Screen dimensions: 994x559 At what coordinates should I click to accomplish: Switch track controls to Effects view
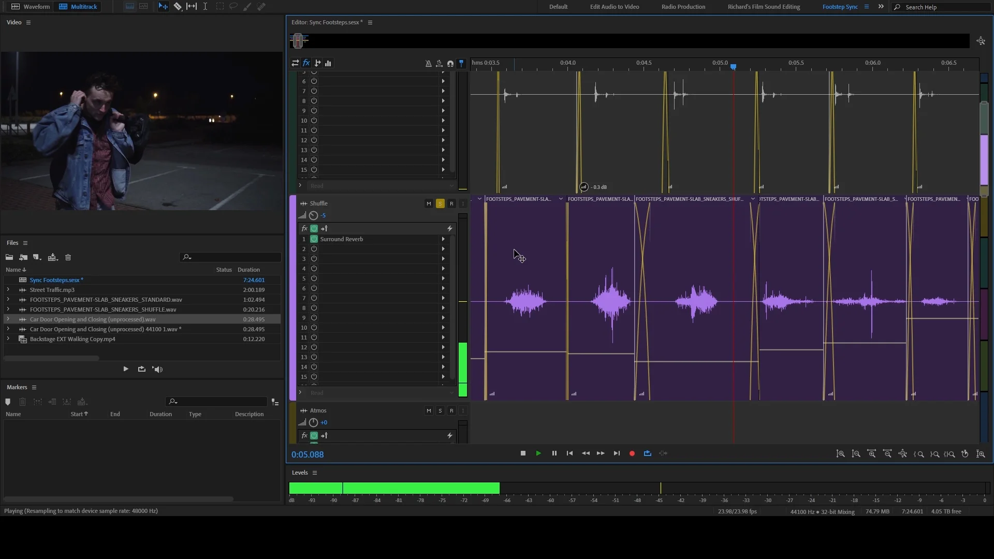[306, 63]
